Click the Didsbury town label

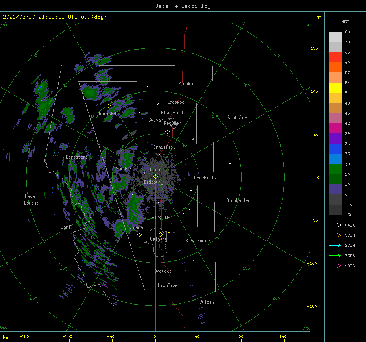point(153,182)
